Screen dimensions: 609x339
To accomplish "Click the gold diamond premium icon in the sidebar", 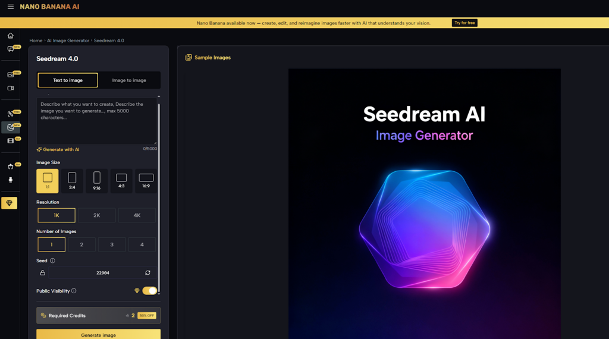I will [x=10, y=203].
